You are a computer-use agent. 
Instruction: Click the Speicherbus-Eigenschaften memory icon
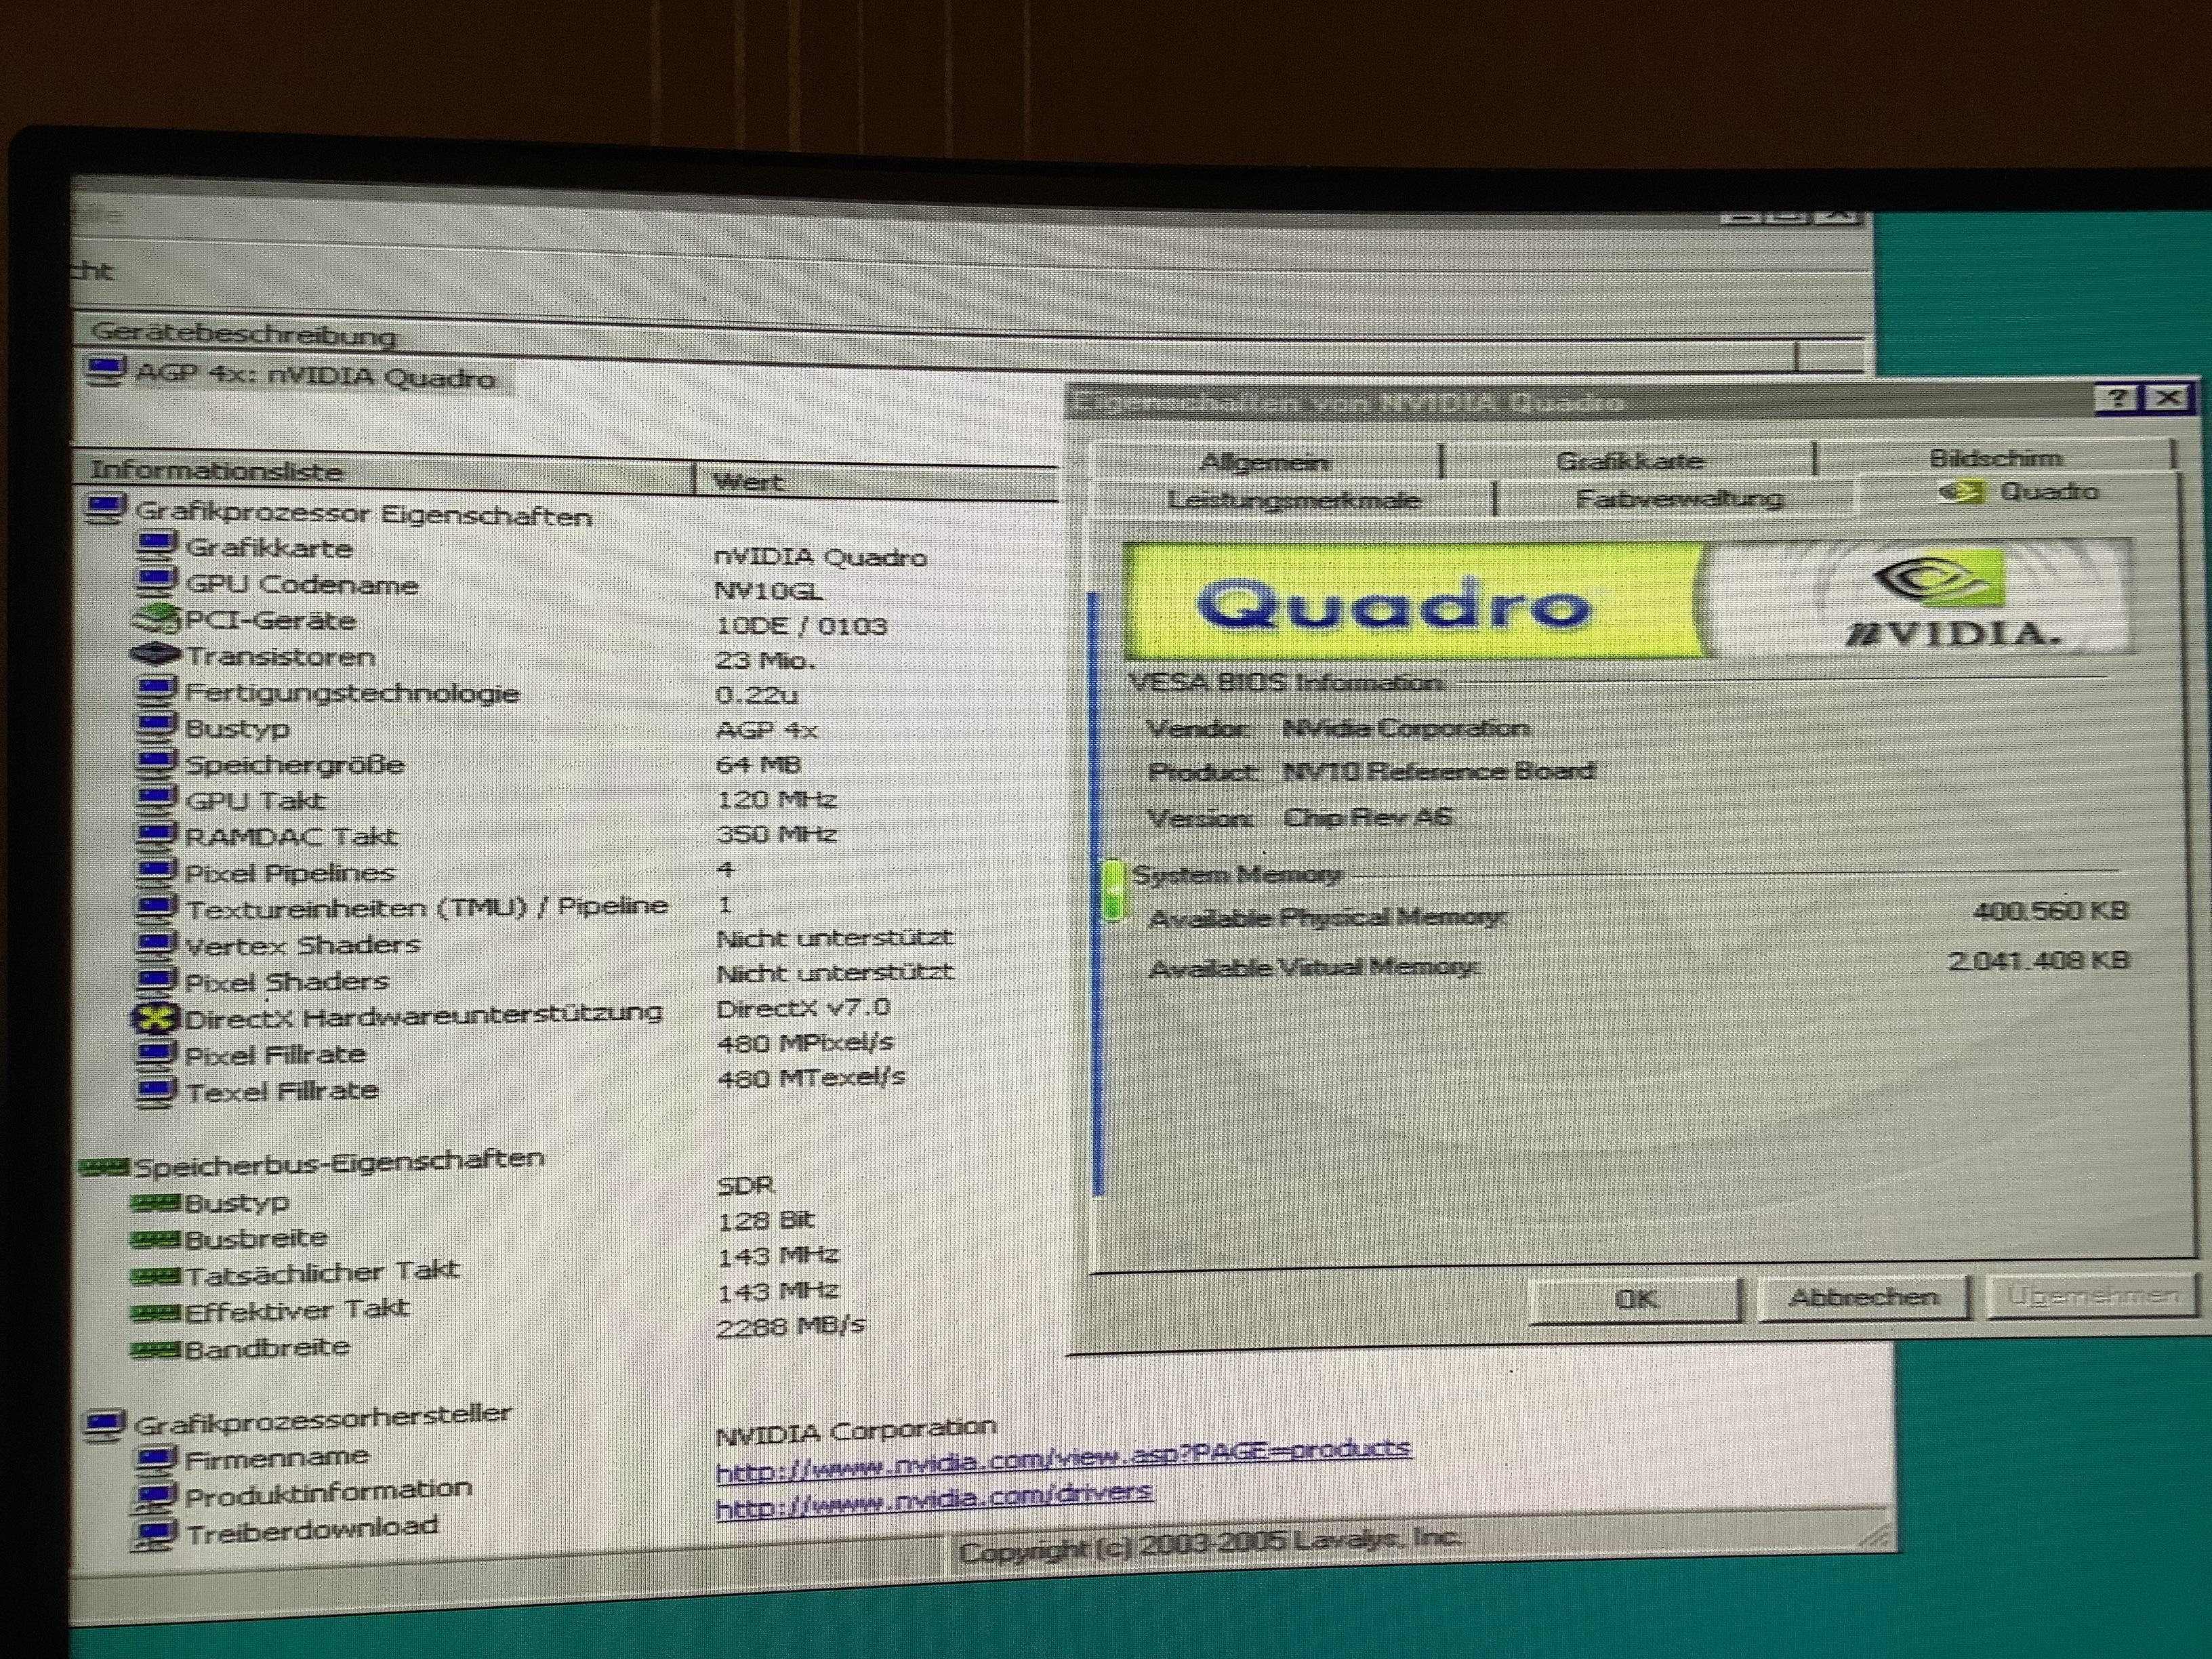coord(104,1166)
